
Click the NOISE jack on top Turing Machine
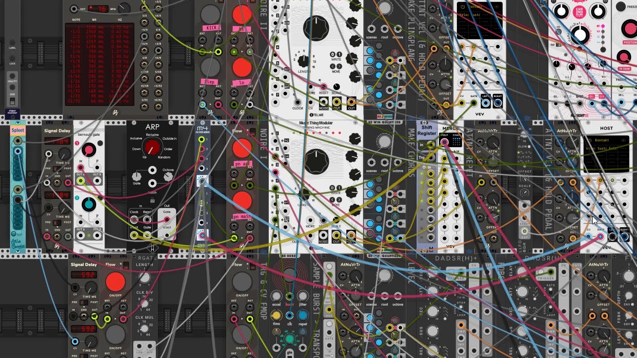[x=324, y=102]
